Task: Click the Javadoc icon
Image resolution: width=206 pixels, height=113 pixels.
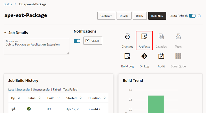Action: tap(161, 37)
